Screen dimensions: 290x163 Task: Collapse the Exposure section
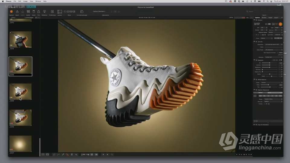point(254,60)
